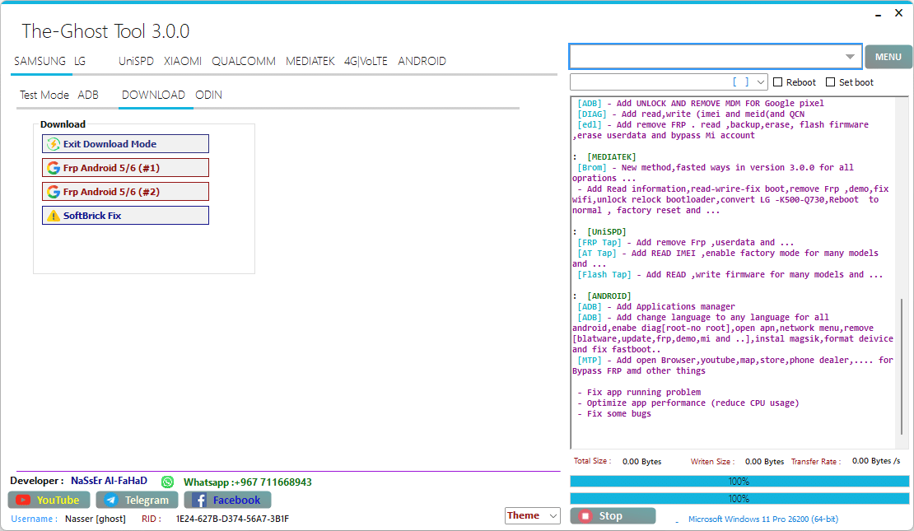Image resolution: width=914 pixels, height=531 pixels.
Task: Click the SoftBrick Fix button
Action: [125, 216]
